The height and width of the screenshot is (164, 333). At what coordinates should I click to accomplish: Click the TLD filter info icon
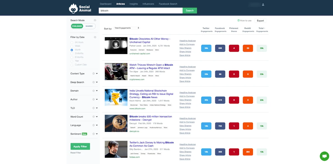click(x=94, y=108)
